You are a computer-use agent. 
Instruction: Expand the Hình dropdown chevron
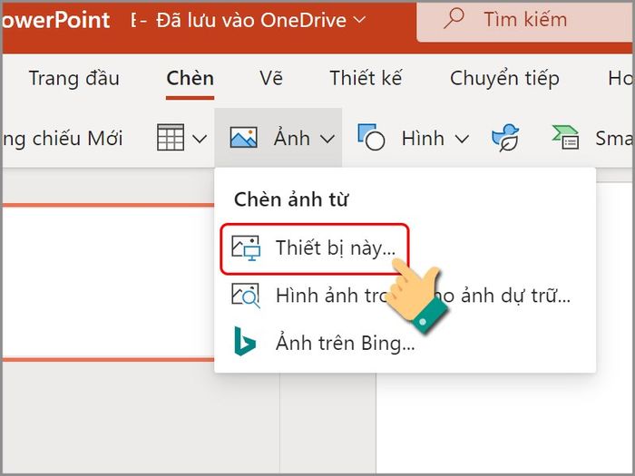tap(462, 139)
